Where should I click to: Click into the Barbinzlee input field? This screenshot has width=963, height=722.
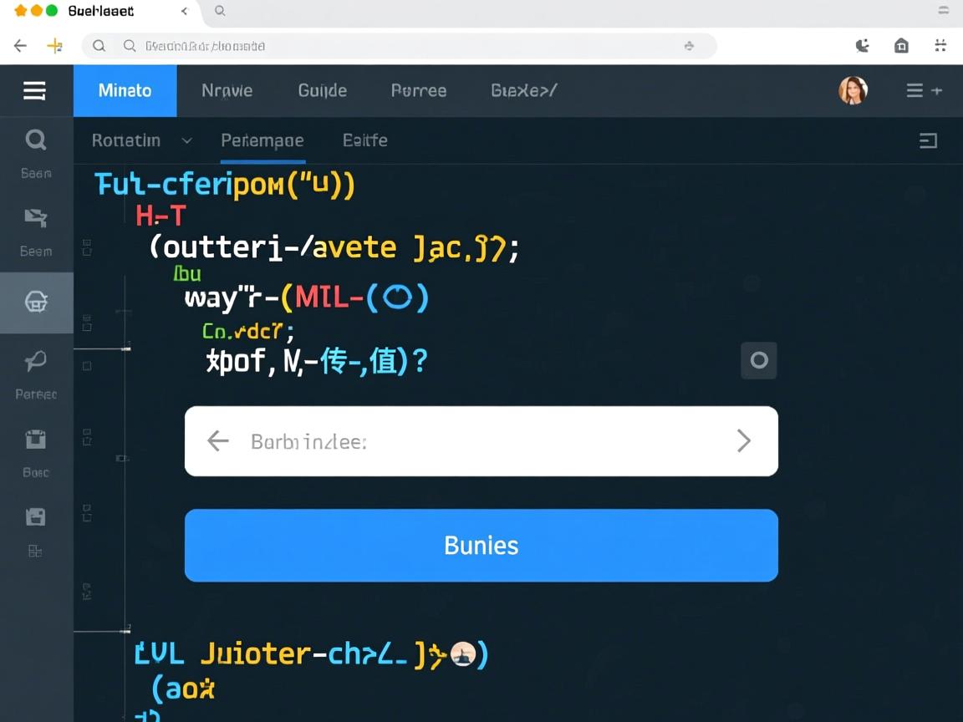pos(481,441)
